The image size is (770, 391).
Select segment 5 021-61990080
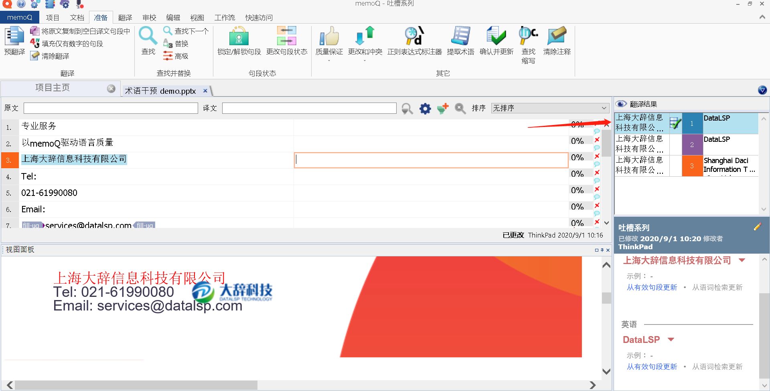pos(49,193)
